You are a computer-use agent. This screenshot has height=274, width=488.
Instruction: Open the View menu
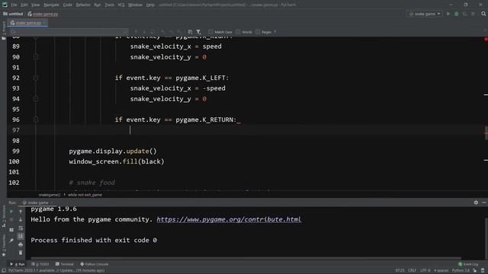click(36, 5)
